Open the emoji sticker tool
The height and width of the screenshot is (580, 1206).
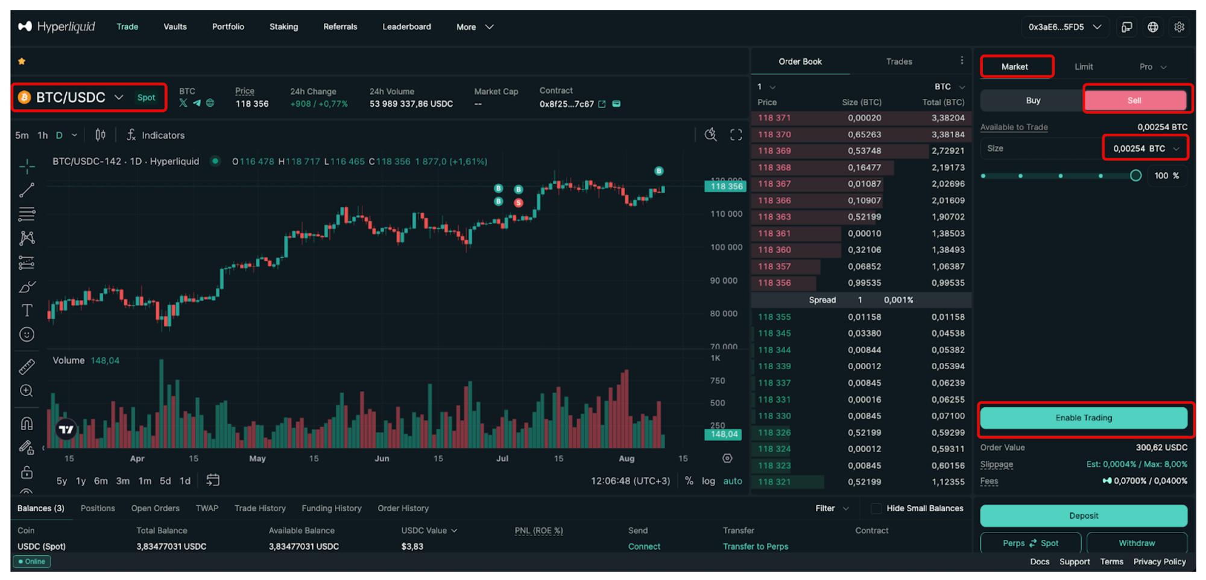pos(27,335)
